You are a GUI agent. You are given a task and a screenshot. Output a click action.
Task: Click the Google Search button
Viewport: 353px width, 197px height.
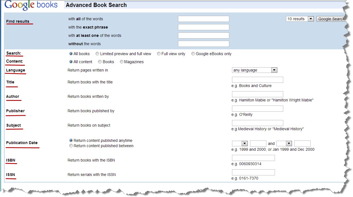(x=331, y=19)
